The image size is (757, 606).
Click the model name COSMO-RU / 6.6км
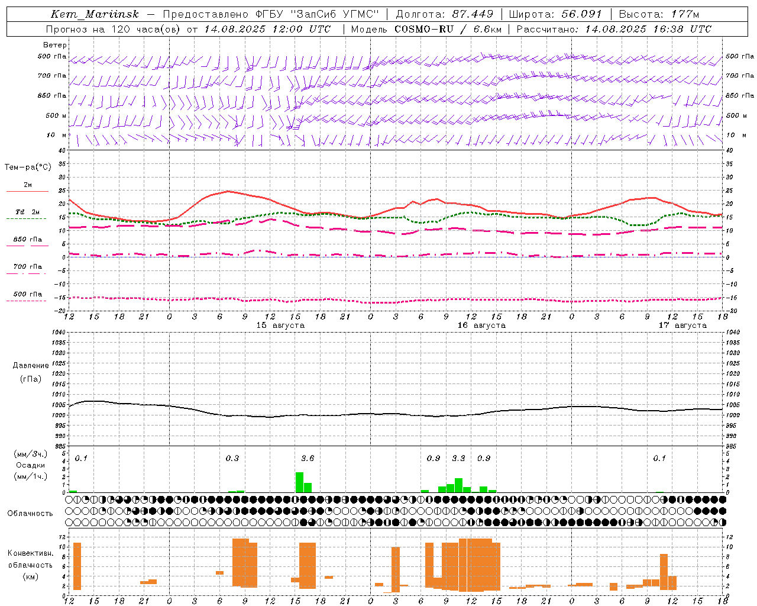point(448,29)
